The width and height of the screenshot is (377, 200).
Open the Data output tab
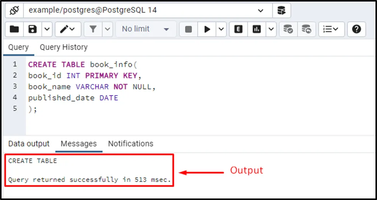[29, 144]
